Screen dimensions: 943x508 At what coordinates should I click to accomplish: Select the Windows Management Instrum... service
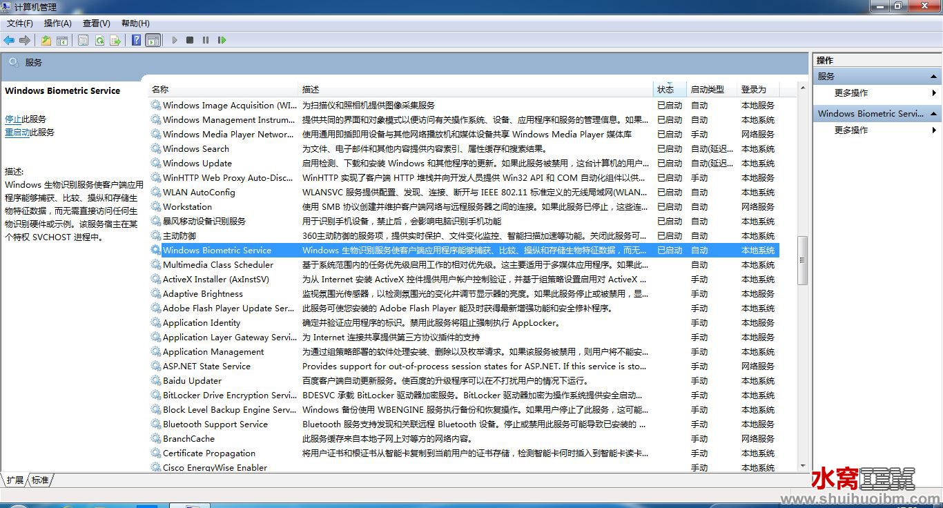click(x=465, y=120)
